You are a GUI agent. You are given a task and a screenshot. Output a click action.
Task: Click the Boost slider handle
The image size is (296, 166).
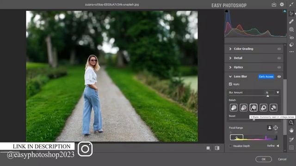pyautogui.click(x=254, y=119)
